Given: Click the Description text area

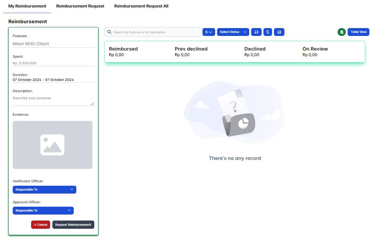Looking at the screenshot, I should [53, 100].
